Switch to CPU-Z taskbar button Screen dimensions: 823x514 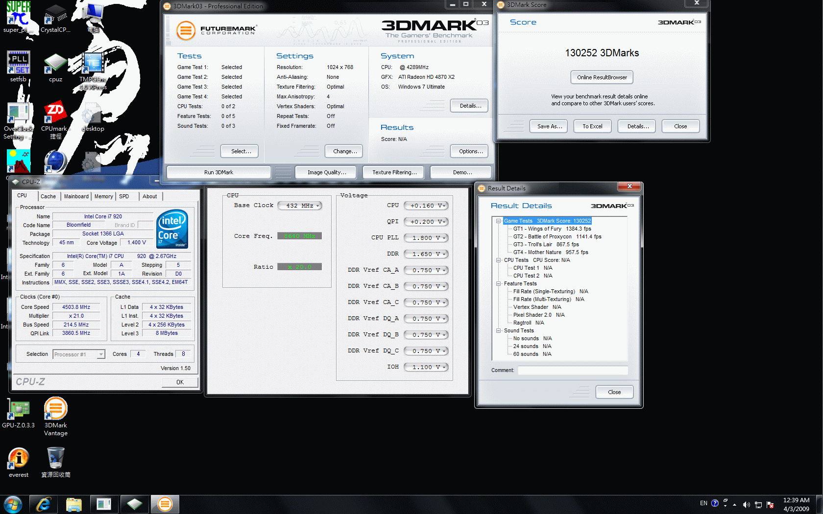coord(134,504)
